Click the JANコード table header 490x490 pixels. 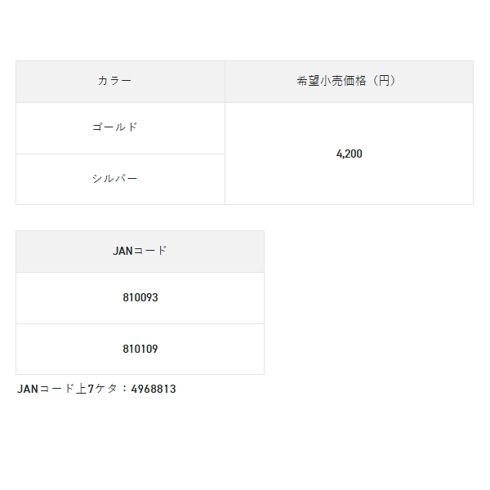[140, 251]
